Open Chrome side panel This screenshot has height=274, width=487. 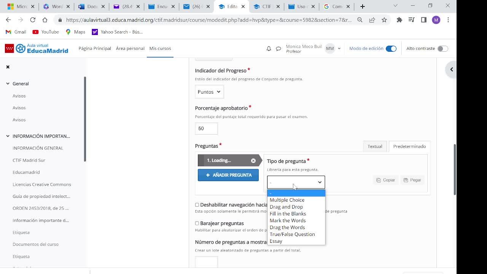click(424, 20)
